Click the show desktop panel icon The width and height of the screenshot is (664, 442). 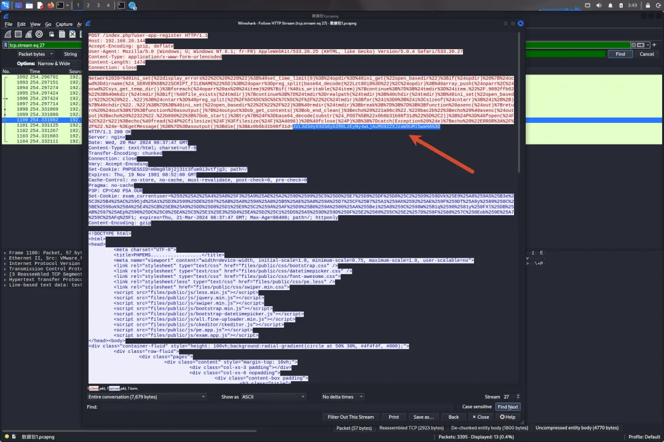[x=18, y=6]
